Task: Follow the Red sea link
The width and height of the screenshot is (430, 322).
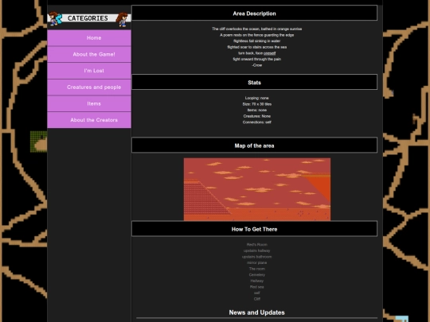Action: (257, 287)
